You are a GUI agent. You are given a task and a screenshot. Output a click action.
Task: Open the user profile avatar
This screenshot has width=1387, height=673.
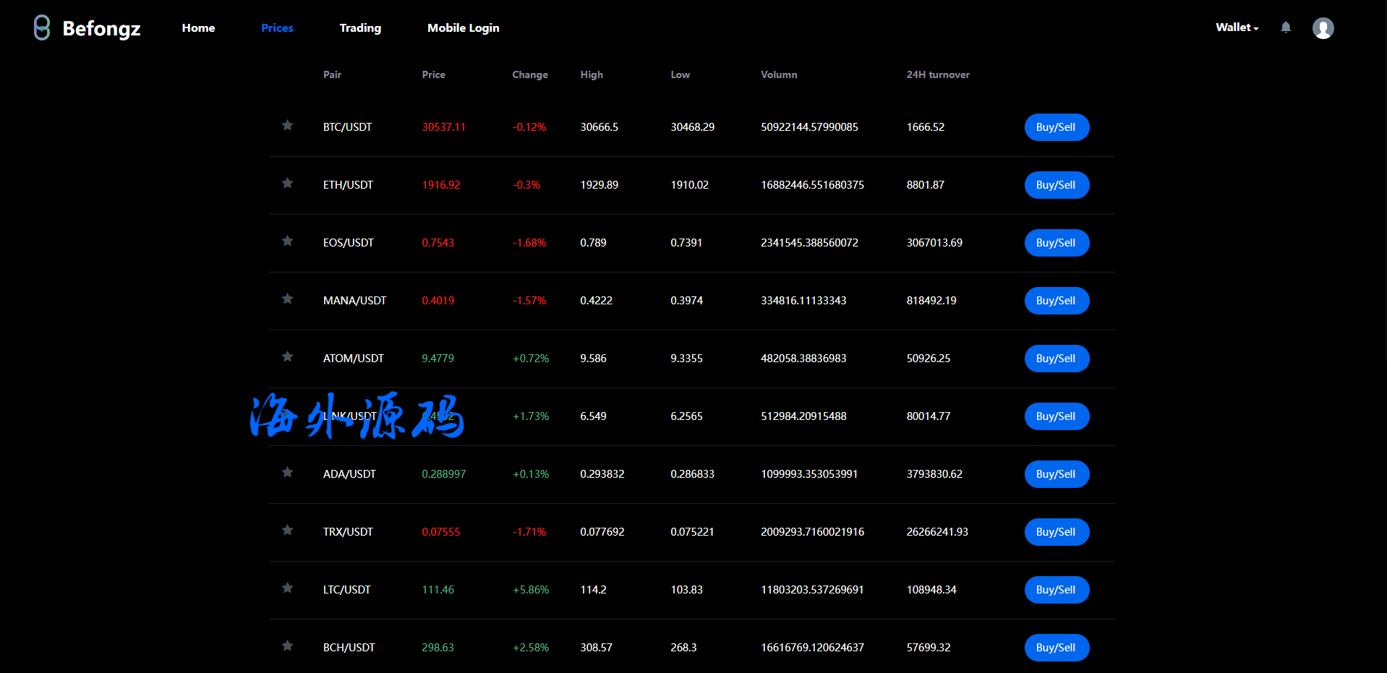(x=1323, y=28)
